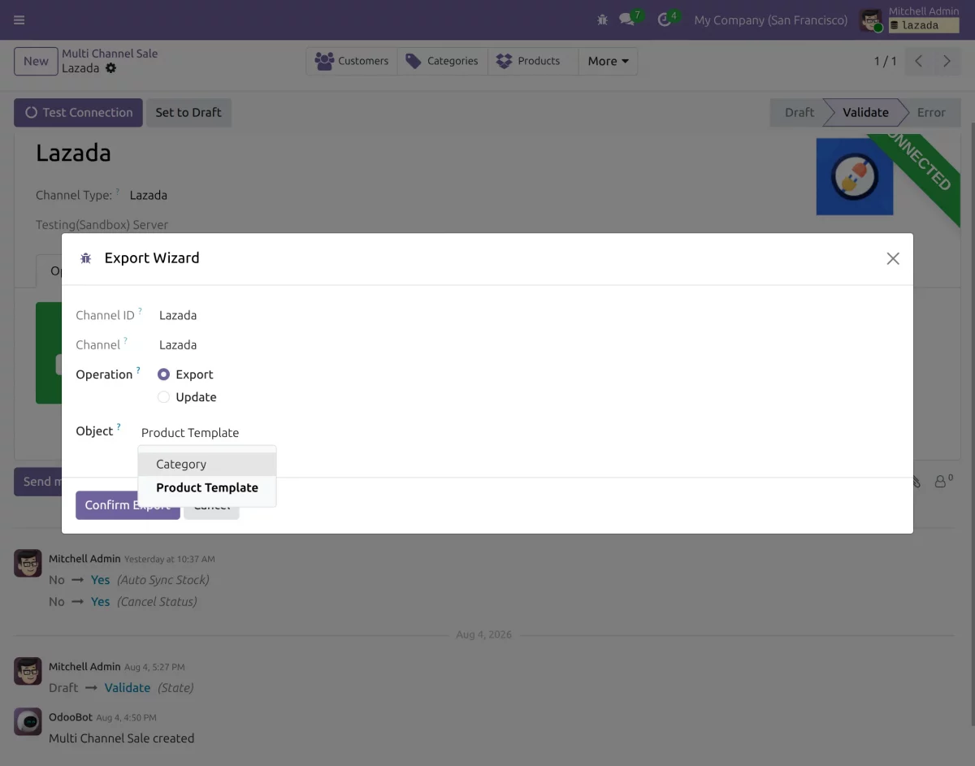
Task: Open the debug bug icon in top bar
Action: [x=602, y=19]
